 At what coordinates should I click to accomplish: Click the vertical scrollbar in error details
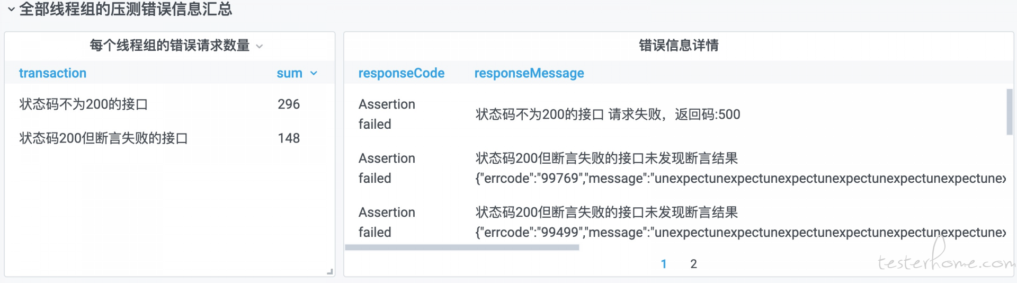[1010, 112]
